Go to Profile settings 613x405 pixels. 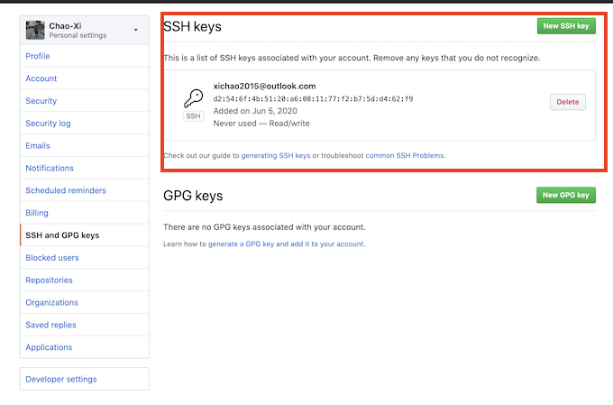(38, 56)
